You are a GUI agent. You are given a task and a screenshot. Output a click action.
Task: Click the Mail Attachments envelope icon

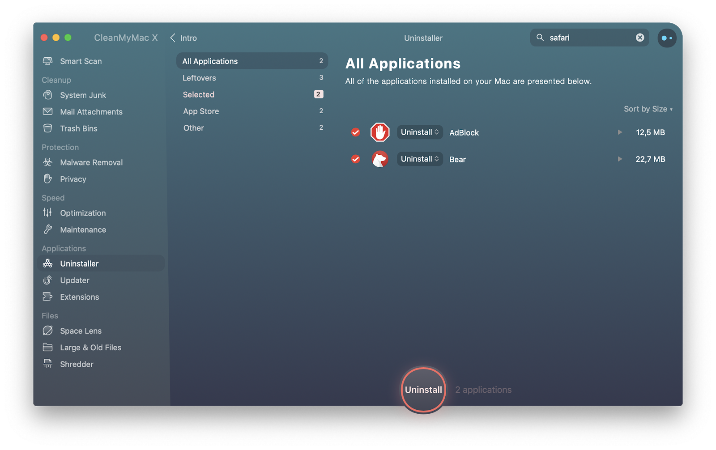[47, 111]
